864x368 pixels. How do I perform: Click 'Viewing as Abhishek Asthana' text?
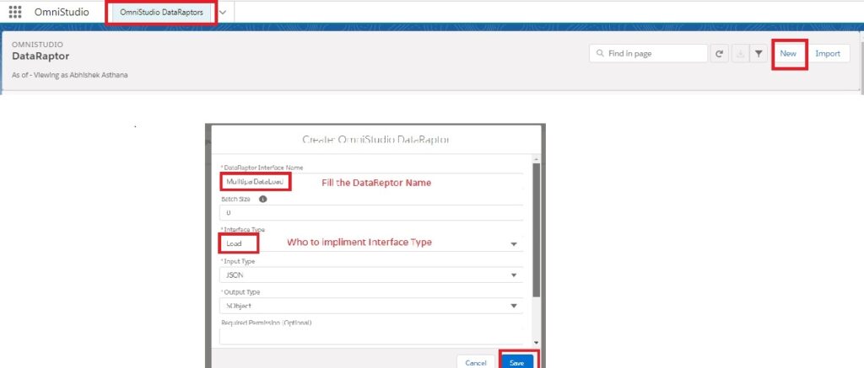pos(81,75)
